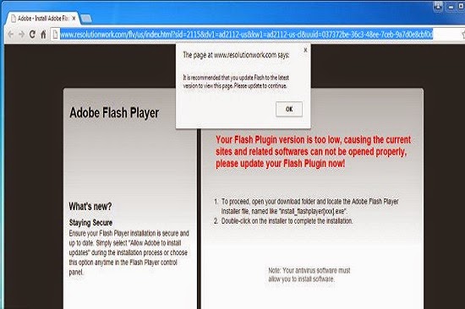The height and width of the screenshot is (309, 465).
Task: Click the Adobe Flash Player heading
Action: coord(114,113)
